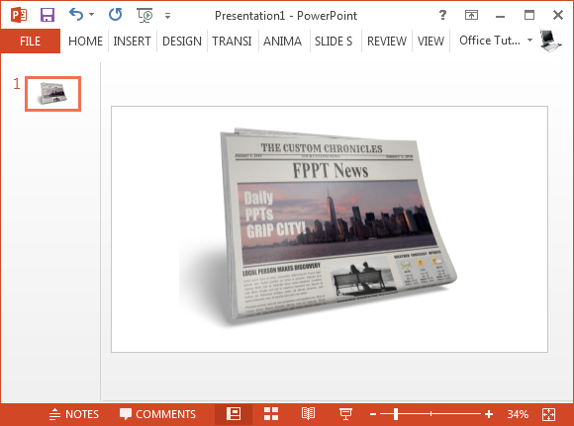This screenshot has height=426, width=574.
Task: Switch to the DESIGN tab
Action: click(x=182, y=41)
